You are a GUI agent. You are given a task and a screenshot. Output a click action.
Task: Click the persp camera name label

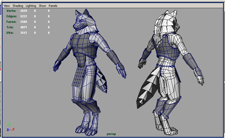tap(111, 134)
